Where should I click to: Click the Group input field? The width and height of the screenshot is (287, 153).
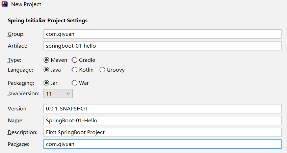tap(162, 34)
